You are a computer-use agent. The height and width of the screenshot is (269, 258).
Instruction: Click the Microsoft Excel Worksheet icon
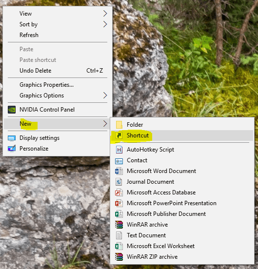click(x=119, y=246)
